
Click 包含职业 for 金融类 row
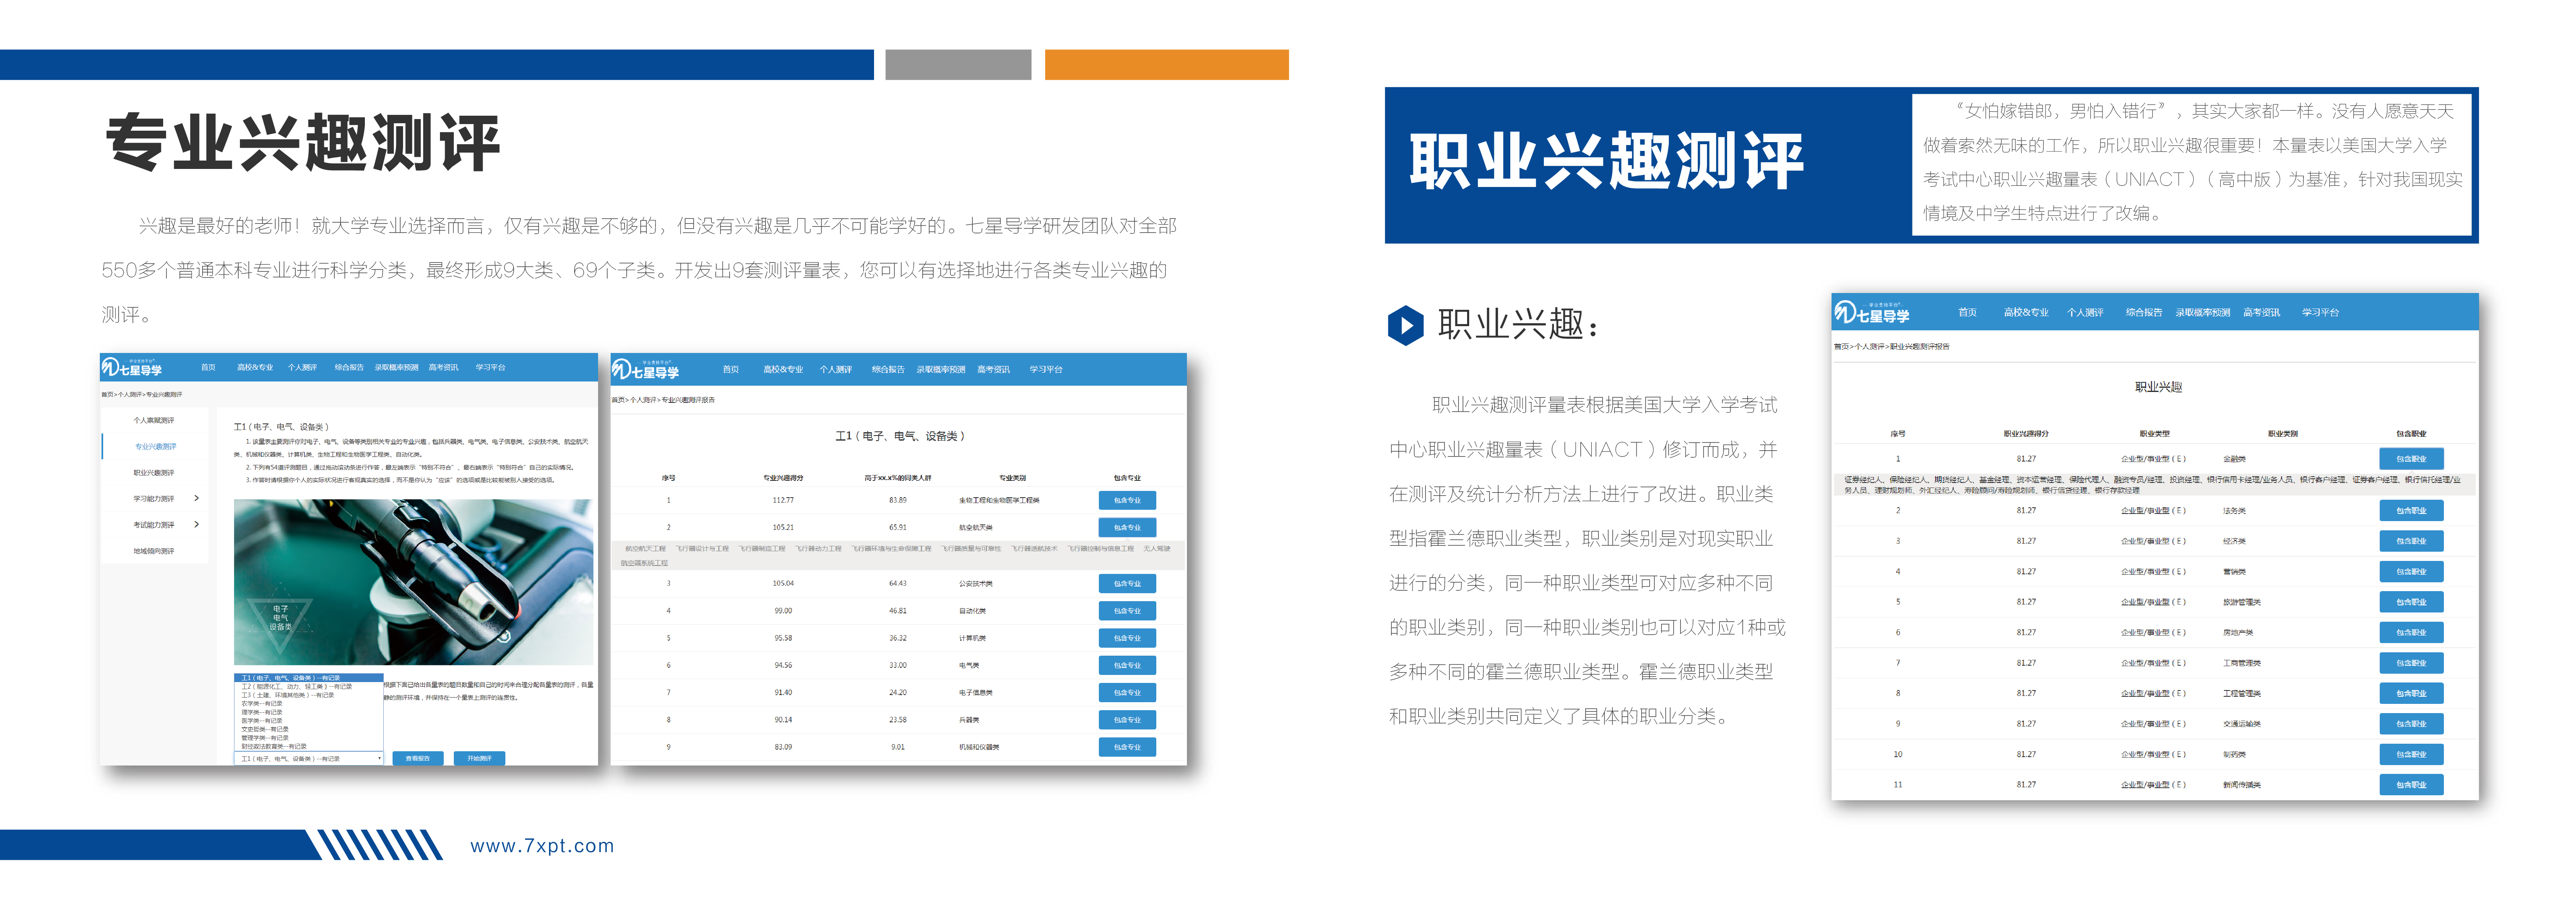2411,459
